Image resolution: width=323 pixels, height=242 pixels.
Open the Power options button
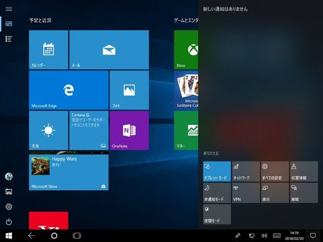point(9,222)
